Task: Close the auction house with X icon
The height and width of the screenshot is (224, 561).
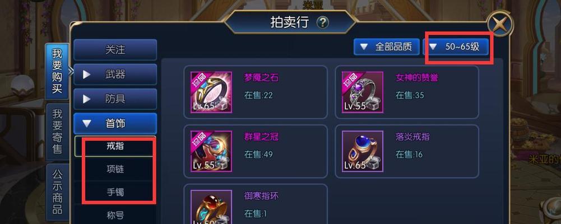Action: click(x=500, y=24)
